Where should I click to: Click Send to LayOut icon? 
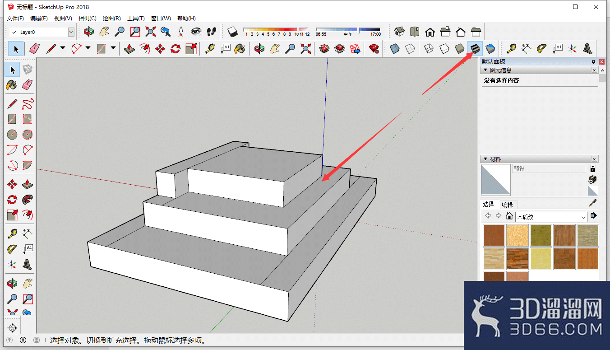[x=355, y=48]
